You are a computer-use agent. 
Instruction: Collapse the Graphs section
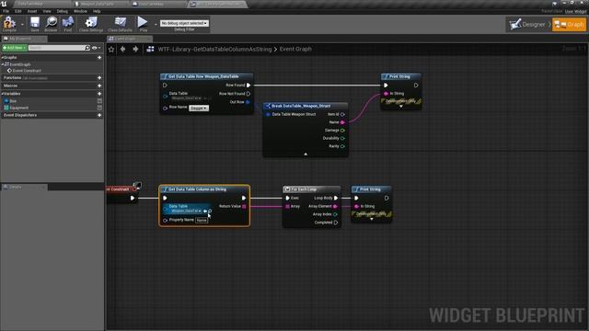(2, 57)
